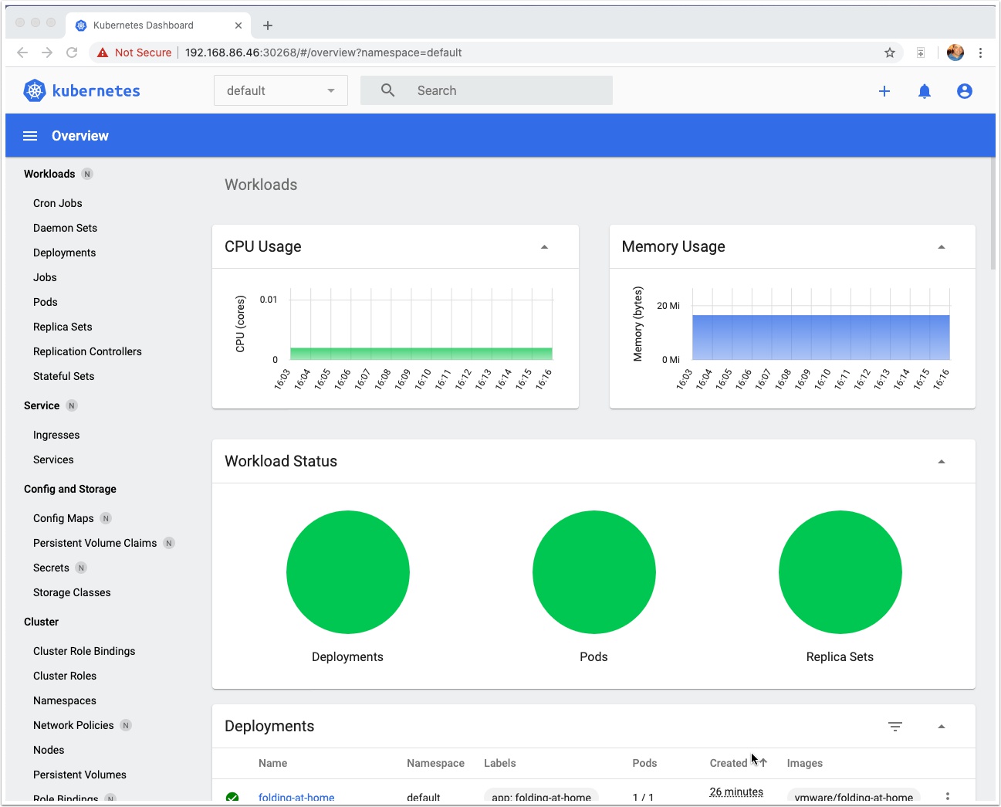Collapse the Deployments card
Screen dimensions: 1001x807
[x=942, y=727]
